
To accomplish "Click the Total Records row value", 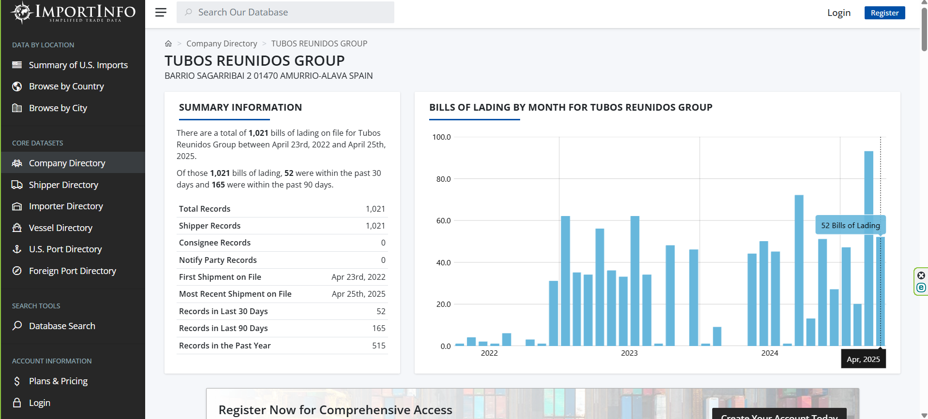I will click(x=375, y=209).
